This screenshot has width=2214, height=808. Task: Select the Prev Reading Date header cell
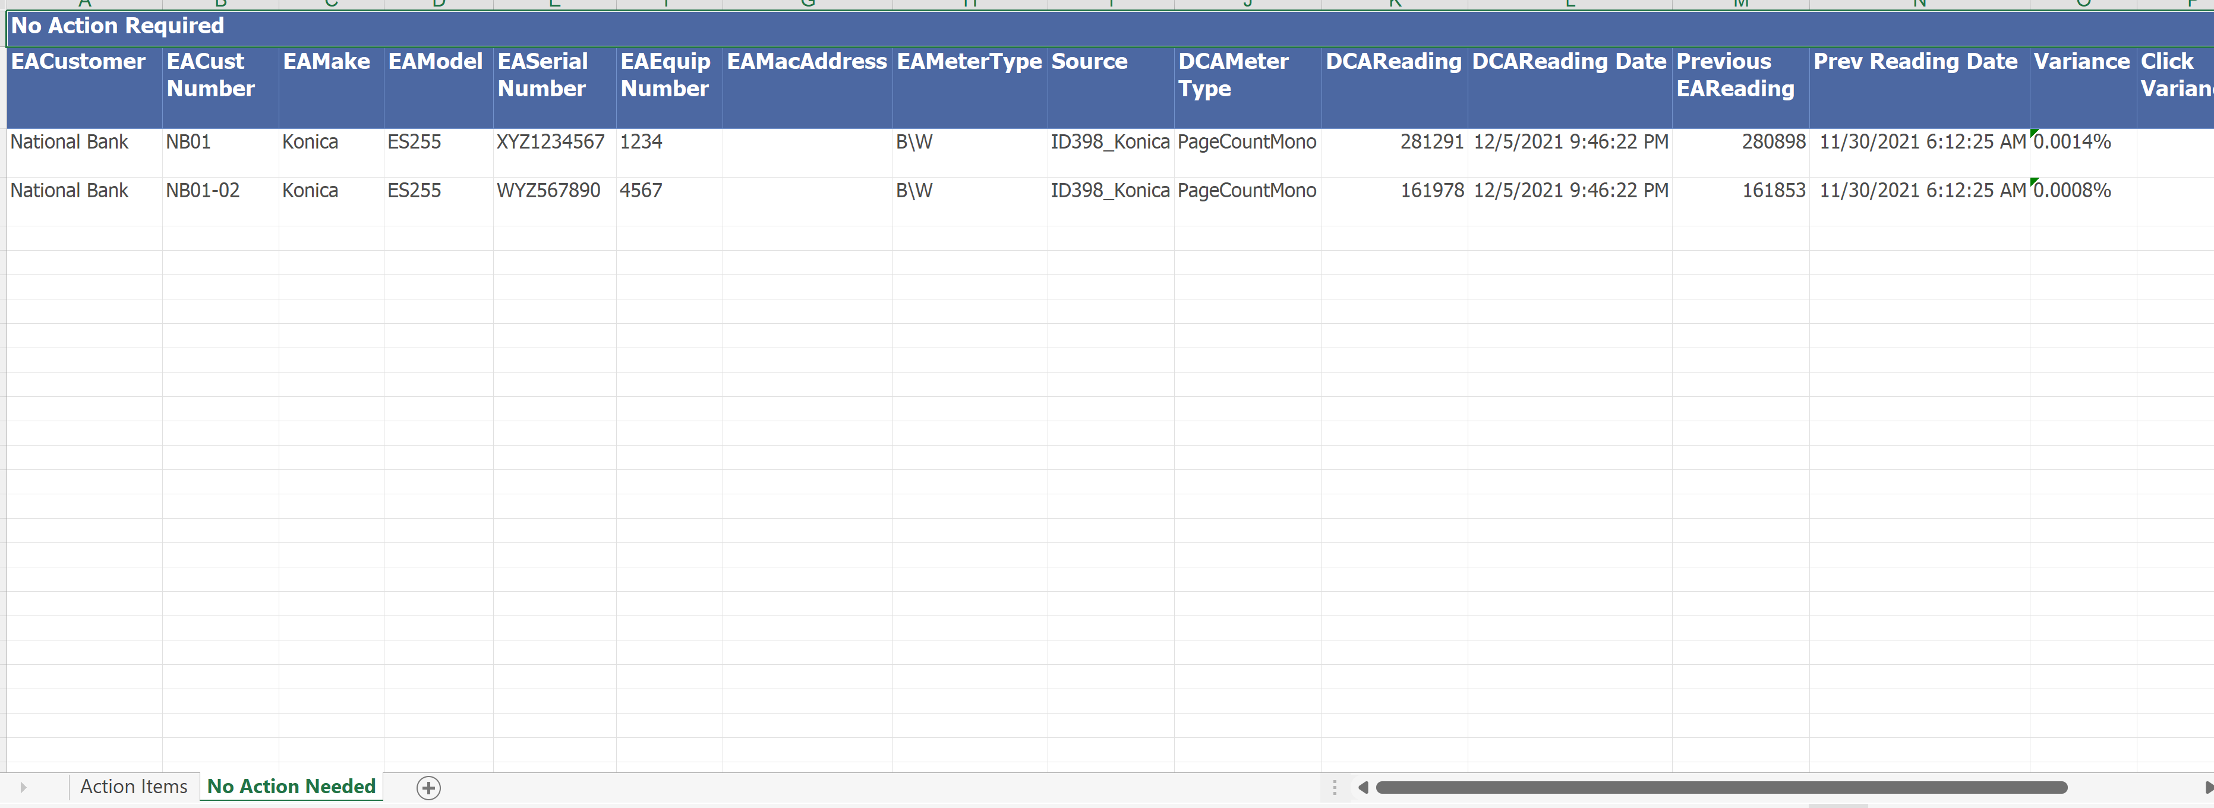pos(1919,88)
